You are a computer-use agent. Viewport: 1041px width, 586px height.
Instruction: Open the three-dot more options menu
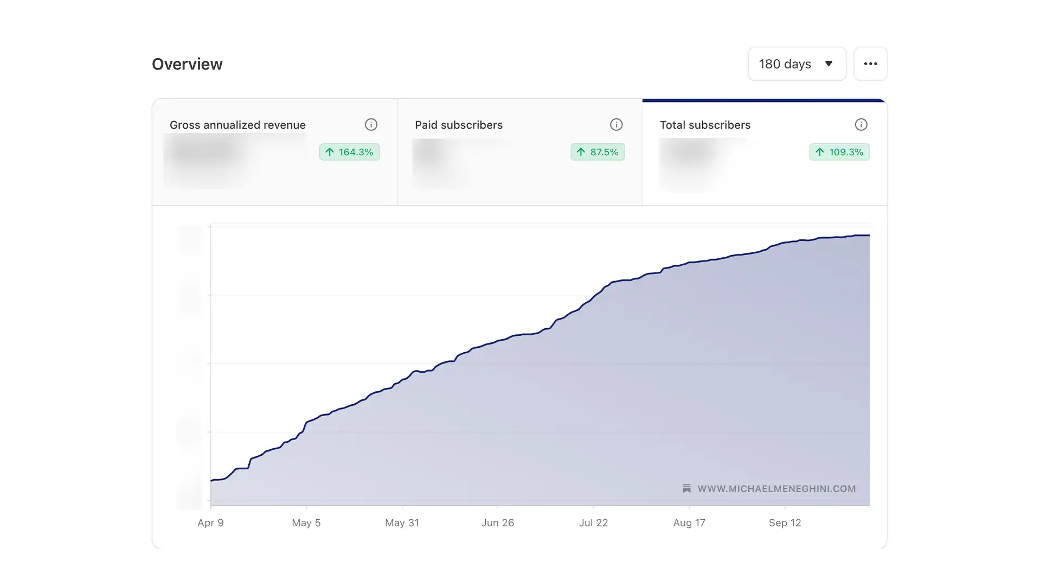point(870,64)
